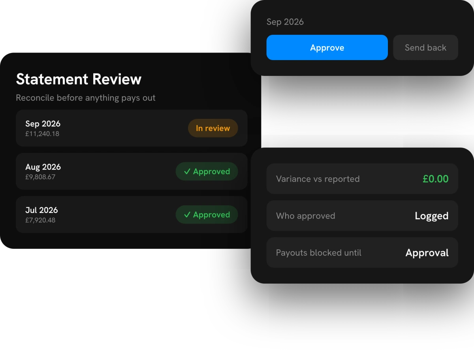Open the Aug 2026 statement row

[132, 171]
